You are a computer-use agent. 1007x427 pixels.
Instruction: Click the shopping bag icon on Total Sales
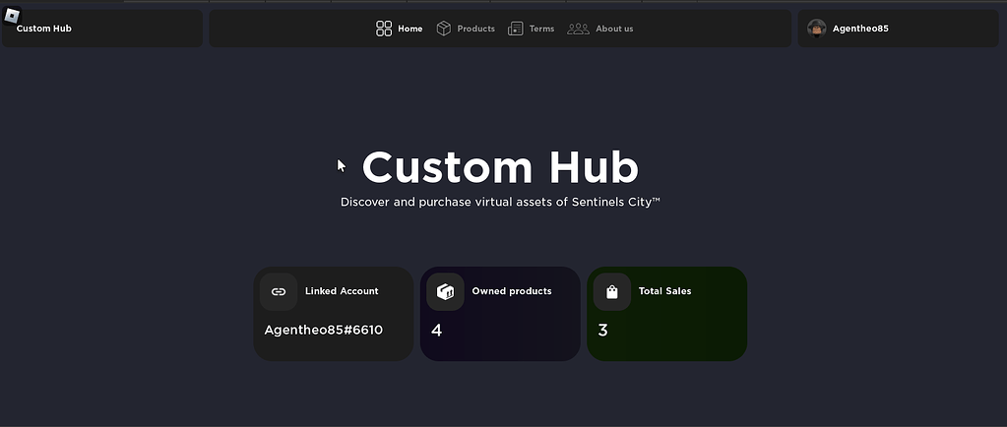click(612, 292)
